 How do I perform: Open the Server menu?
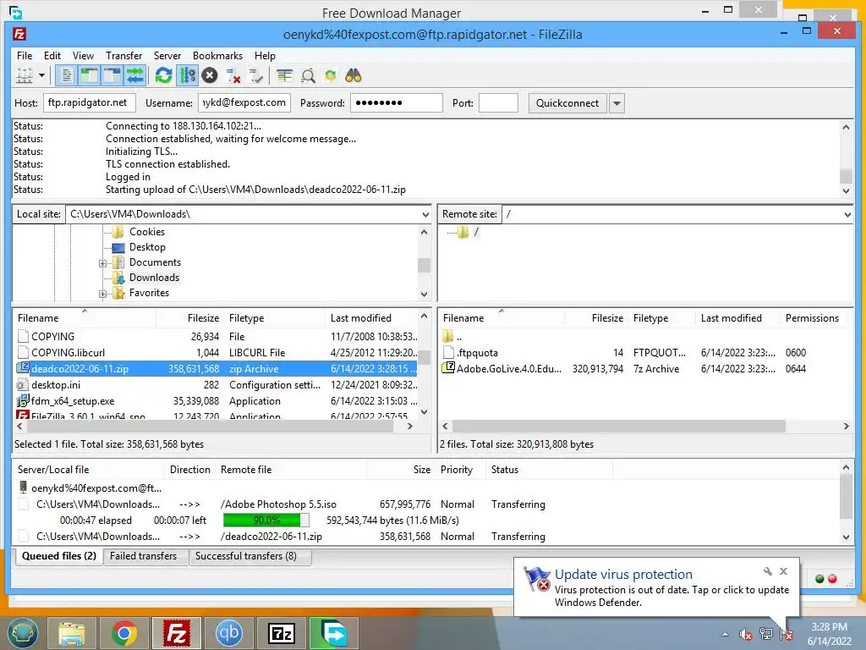pos(167,55)
